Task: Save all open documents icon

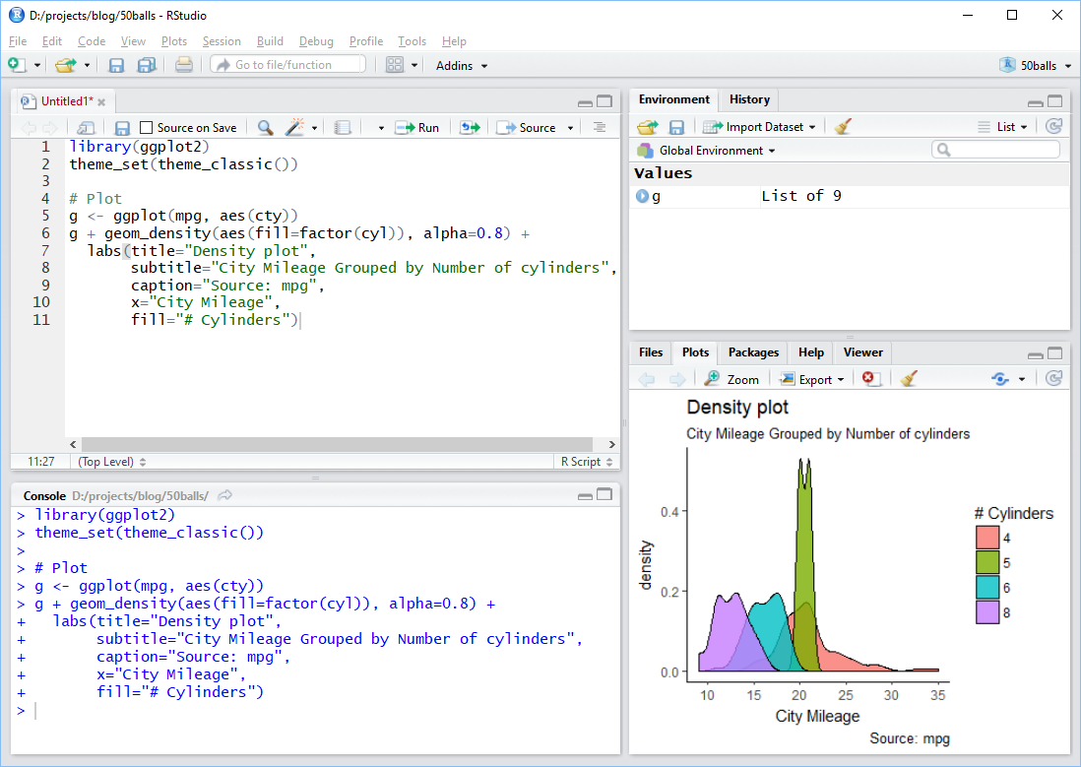Action: pos(146,65)
